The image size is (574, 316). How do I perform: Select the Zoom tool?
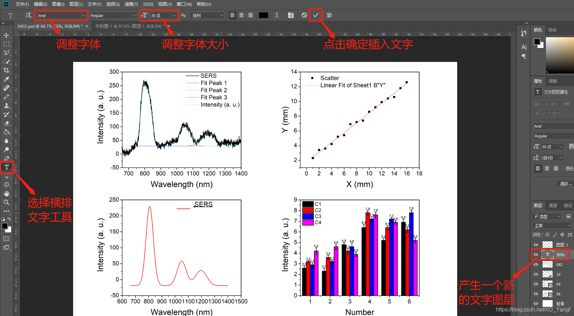(6, 202)
